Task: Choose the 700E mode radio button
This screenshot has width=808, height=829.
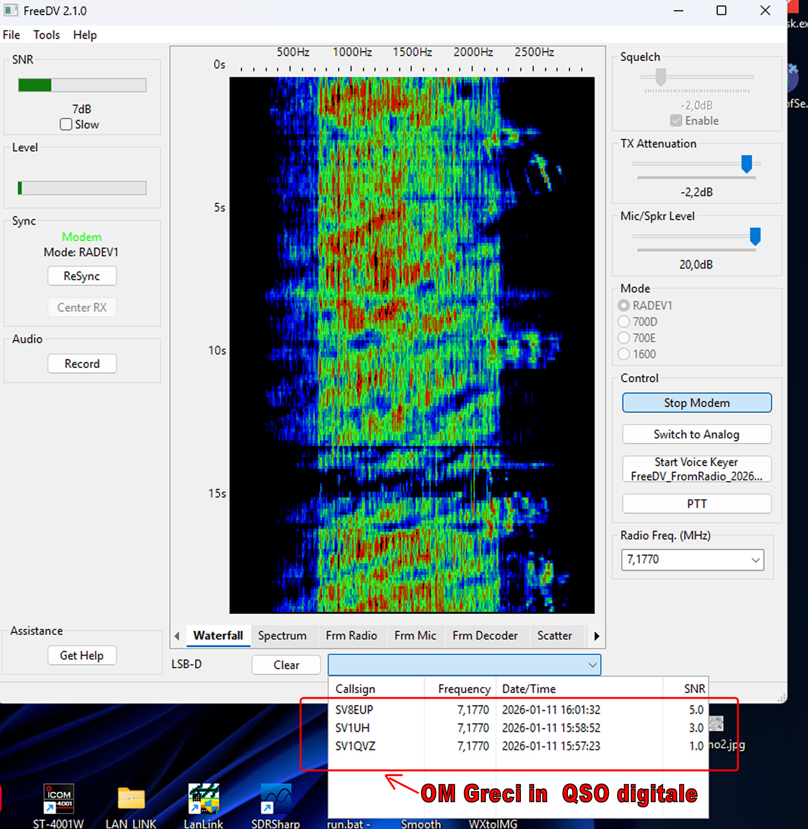Action: click(624, 338)
